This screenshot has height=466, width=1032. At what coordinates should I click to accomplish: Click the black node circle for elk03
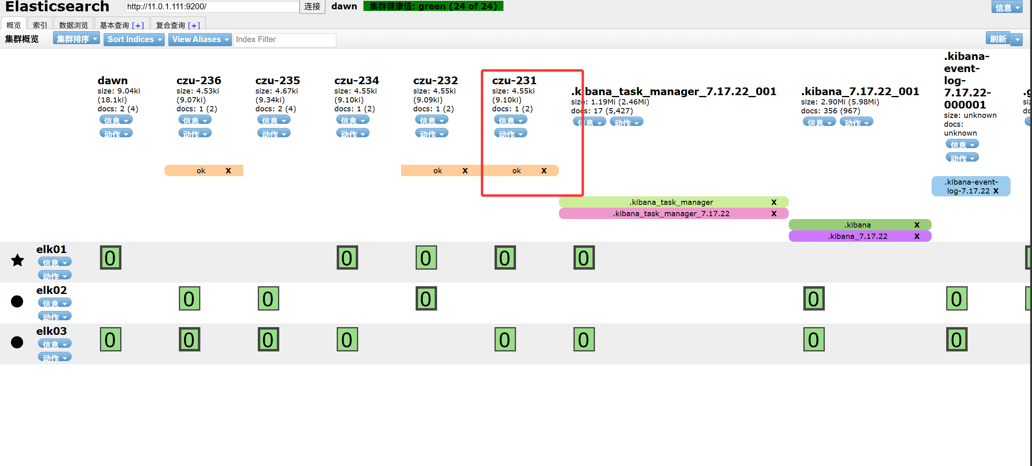(17, 342)
